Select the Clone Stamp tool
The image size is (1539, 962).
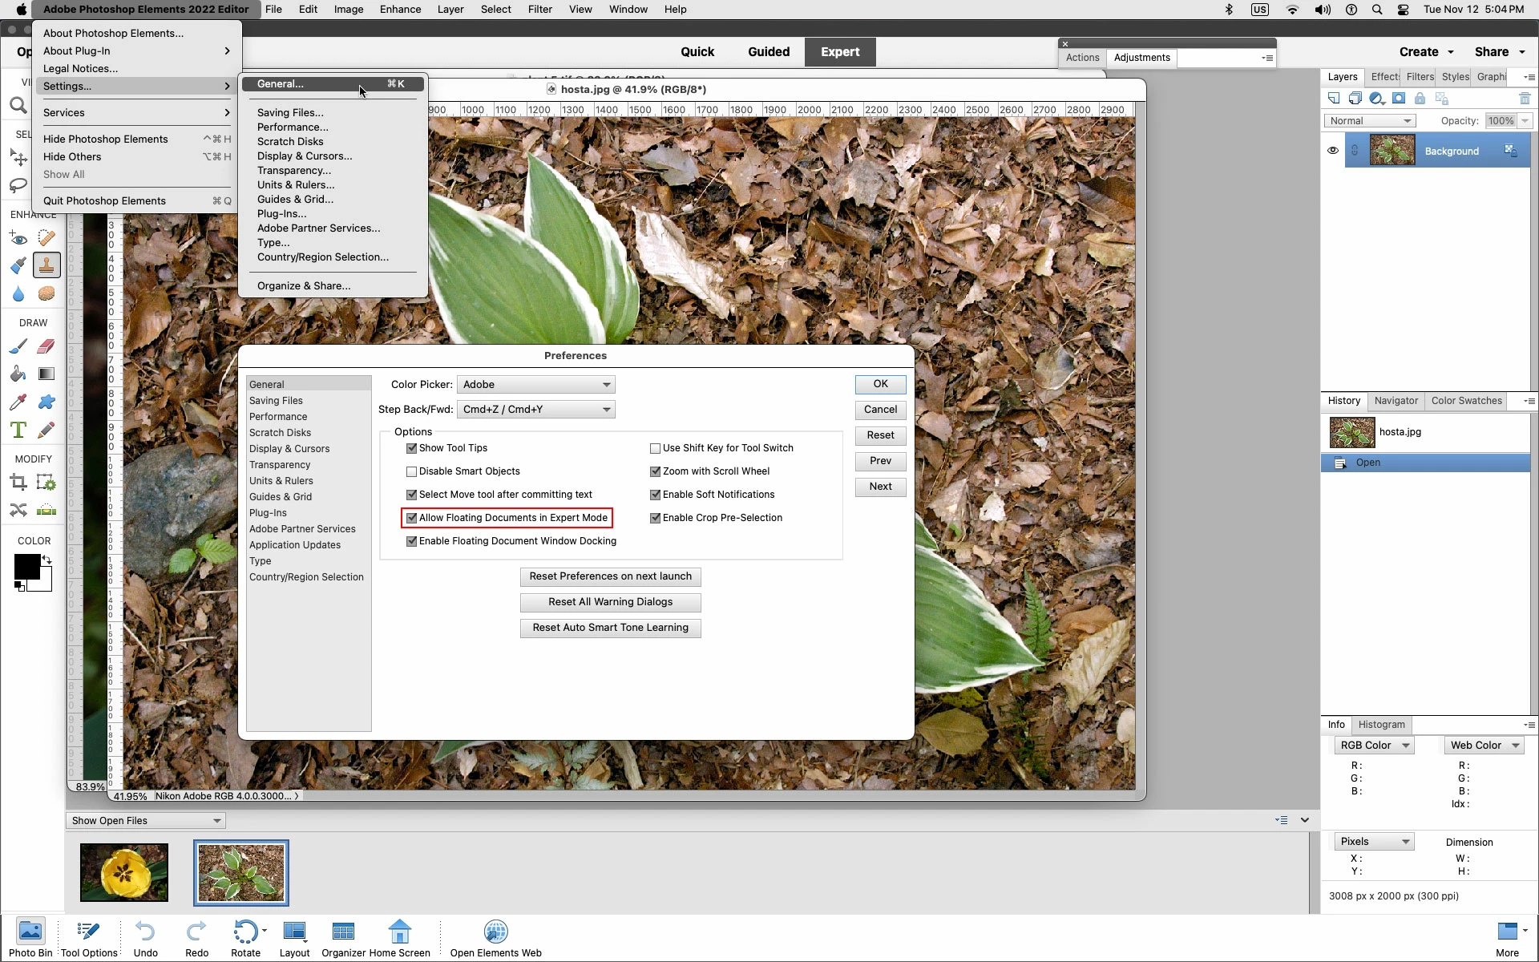point(46,265)
